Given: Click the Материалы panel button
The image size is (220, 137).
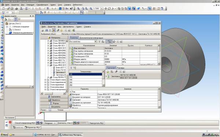Looking at the screenshot, I should pyautogui.click(x=54, y=38).
